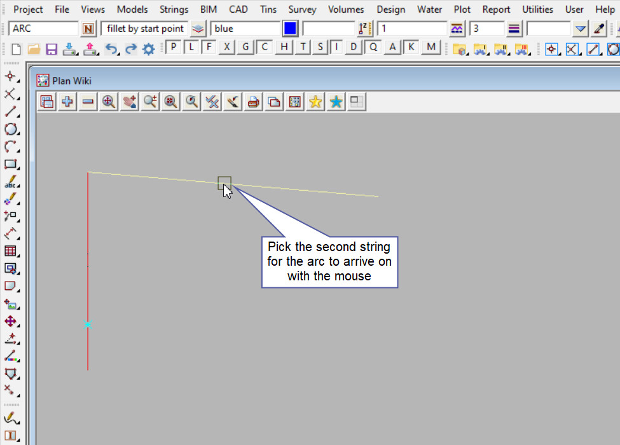Choose the text 'abc' tool in sidebar
This screenshot has width=620, height=445.
point(11,182)
